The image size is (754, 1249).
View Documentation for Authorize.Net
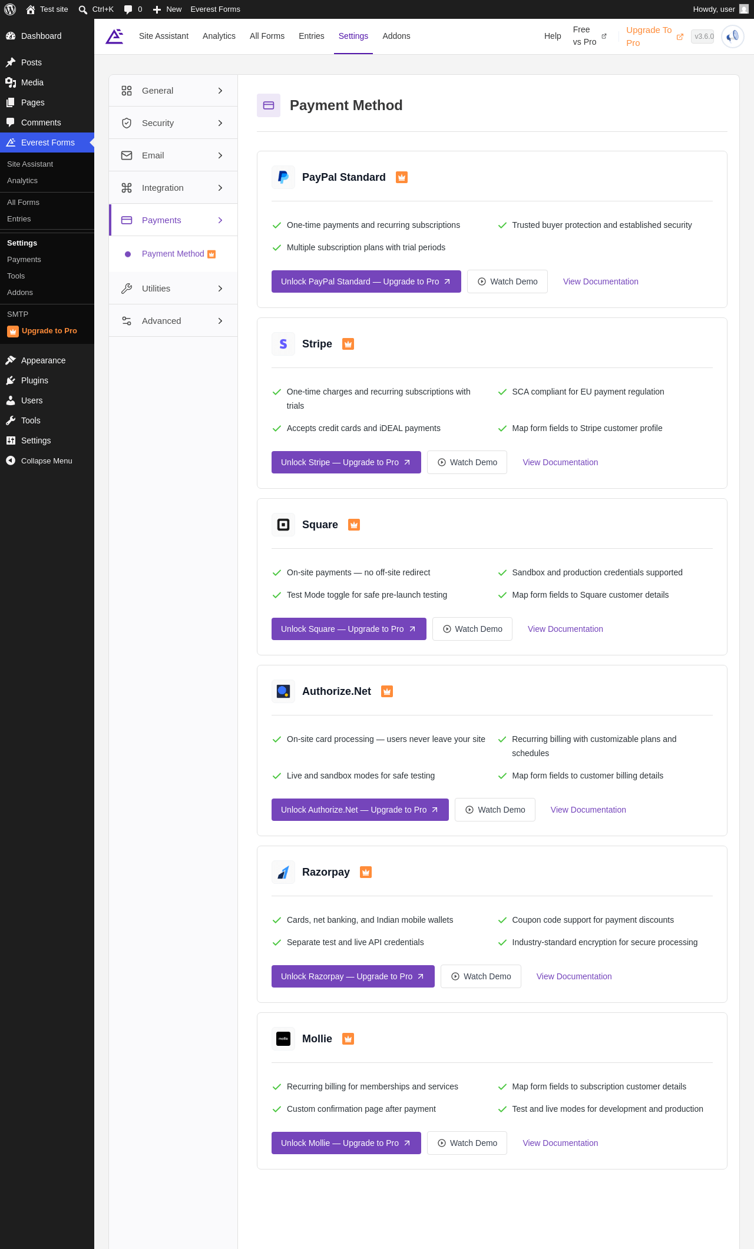[x=588, y=810]
